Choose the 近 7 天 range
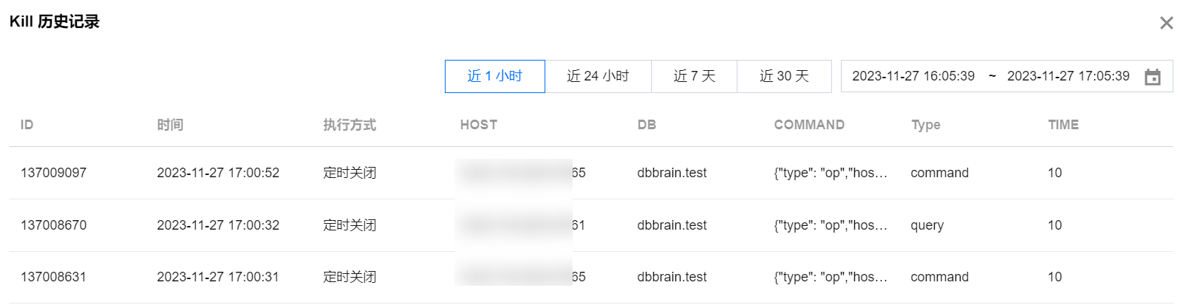Screen dimensions: 1183x305 pyautogui.click(x=695, y=76)
